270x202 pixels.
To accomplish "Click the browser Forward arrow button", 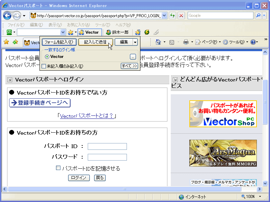I will (x=17, y=15).
